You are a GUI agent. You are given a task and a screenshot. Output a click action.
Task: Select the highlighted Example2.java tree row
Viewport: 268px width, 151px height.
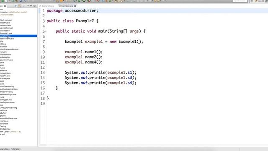(x=18, y=36)
